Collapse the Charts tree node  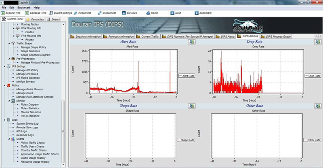(9, 139)
